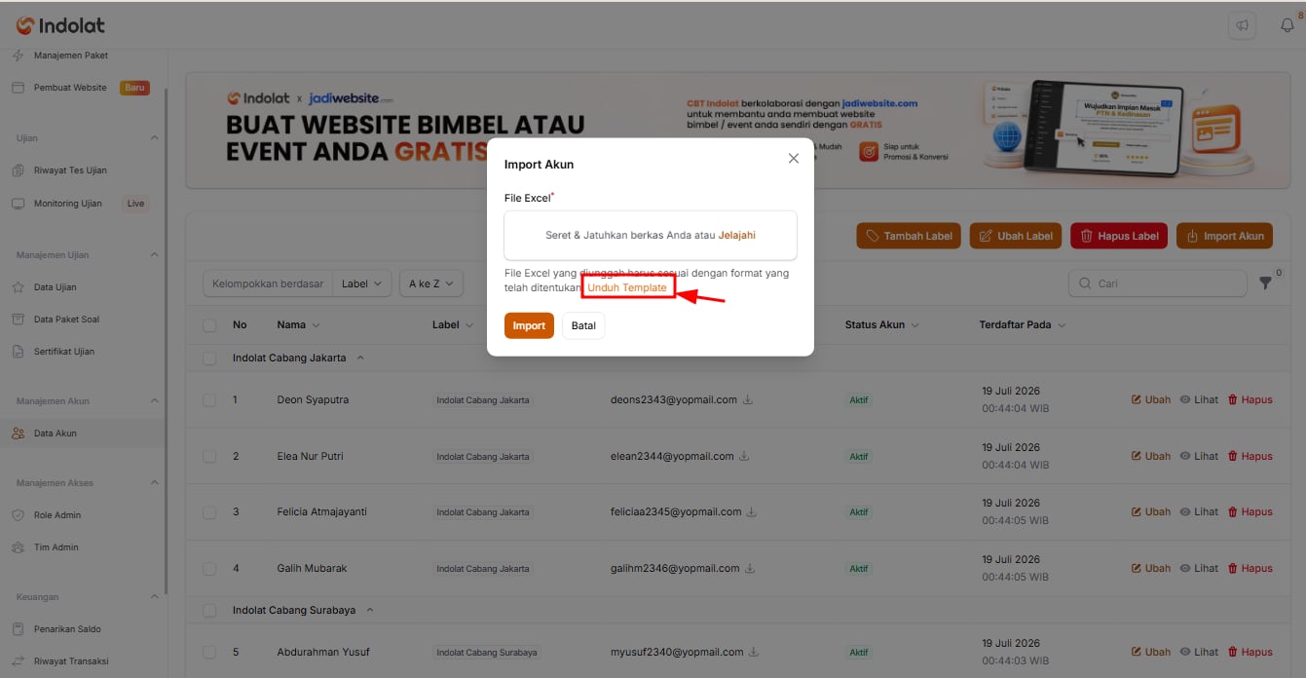Click Lihat for Deon Syaputra

(1199, 399)
